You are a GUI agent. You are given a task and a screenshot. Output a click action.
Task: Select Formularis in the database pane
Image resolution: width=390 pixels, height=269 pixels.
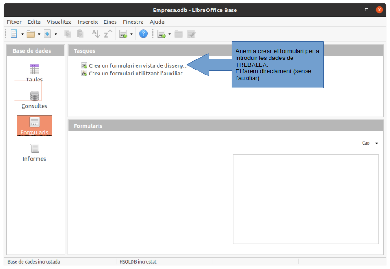(x=34, y=126)
